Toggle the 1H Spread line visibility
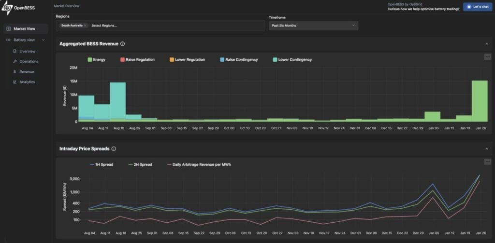 pyautogui.click(x=101, y=164)
